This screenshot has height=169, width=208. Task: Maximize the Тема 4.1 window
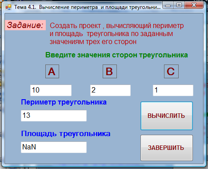(x=179, y=5)
